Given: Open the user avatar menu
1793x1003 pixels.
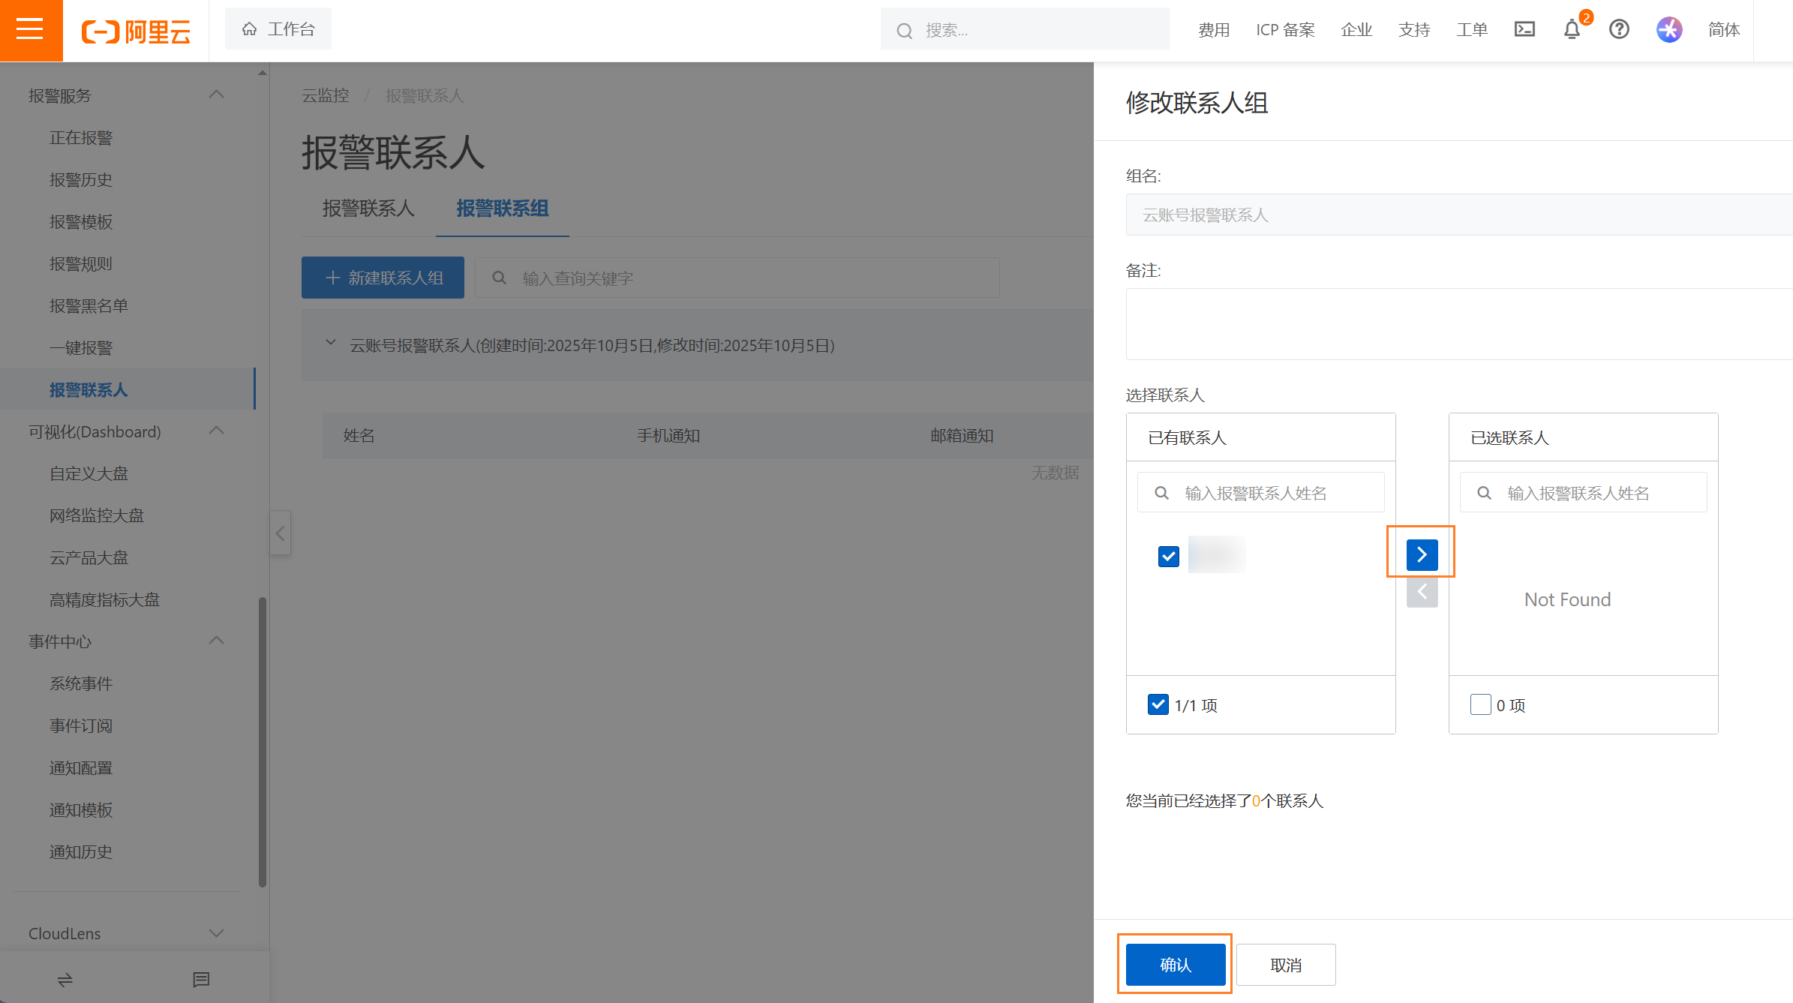Looking at the screenshot, I should [x=1669, y=30].
